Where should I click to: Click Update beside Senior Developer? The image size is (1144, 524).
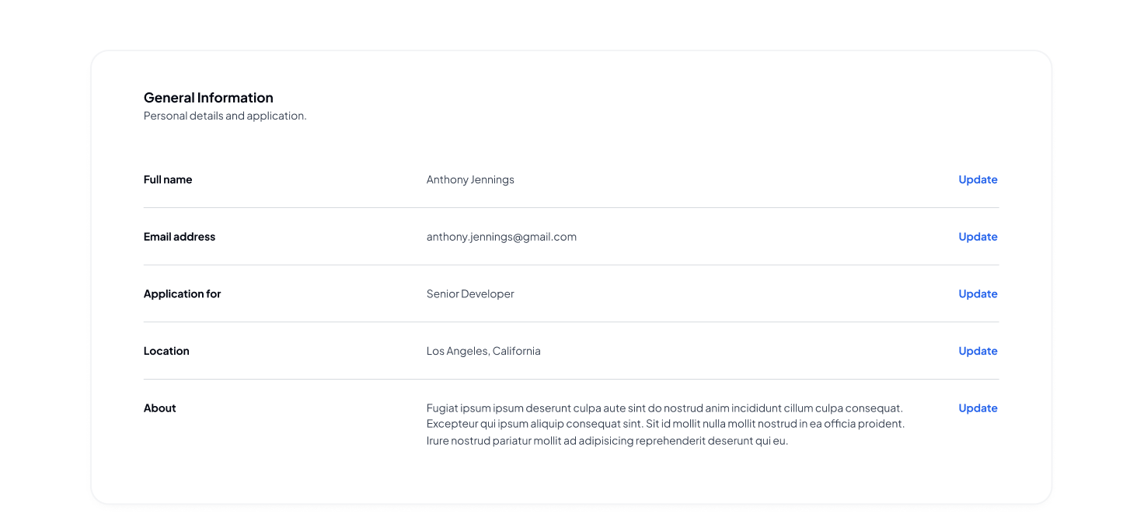click(978, 294)
